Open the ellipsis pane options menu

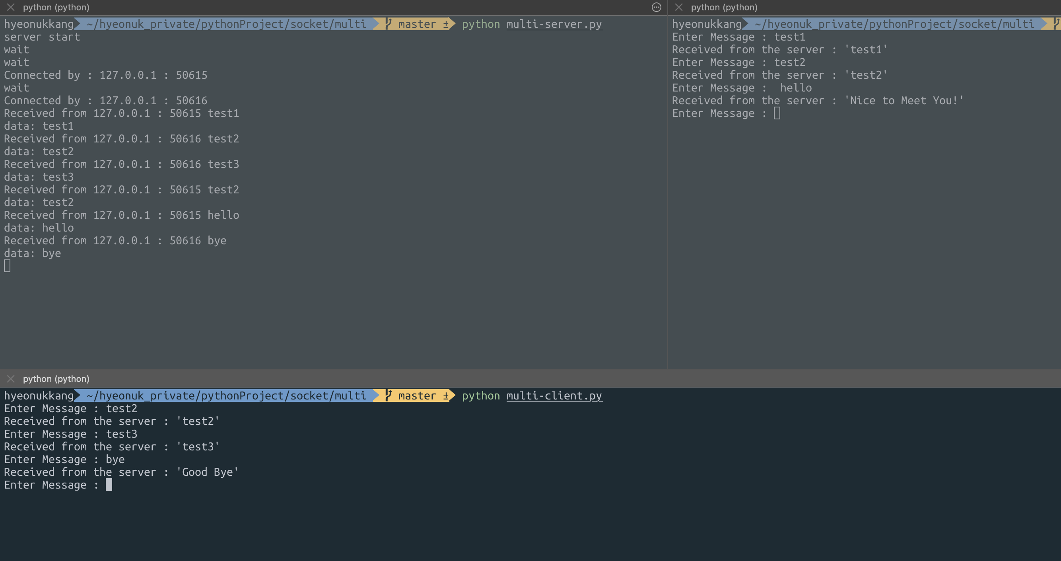tap(656, 8)
